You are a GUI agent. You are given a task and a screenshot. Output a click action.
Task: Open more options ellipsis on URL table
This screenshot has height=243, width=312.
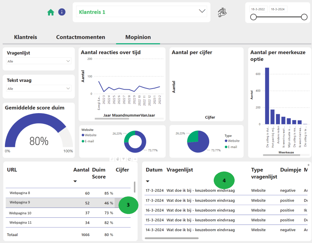135,159
